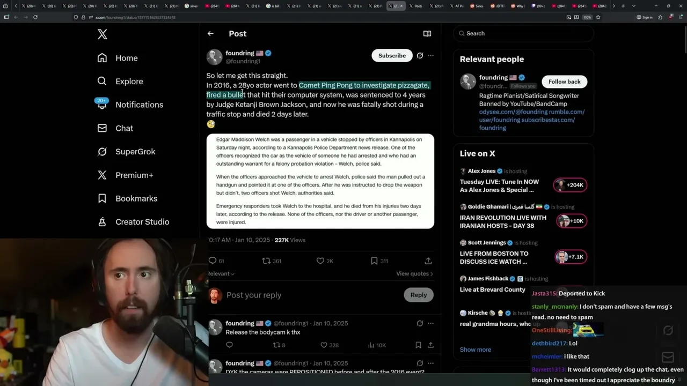This screenshot has width=687, height=386.
Task: Open the browser application menu
Action: [x=681, y=17]
